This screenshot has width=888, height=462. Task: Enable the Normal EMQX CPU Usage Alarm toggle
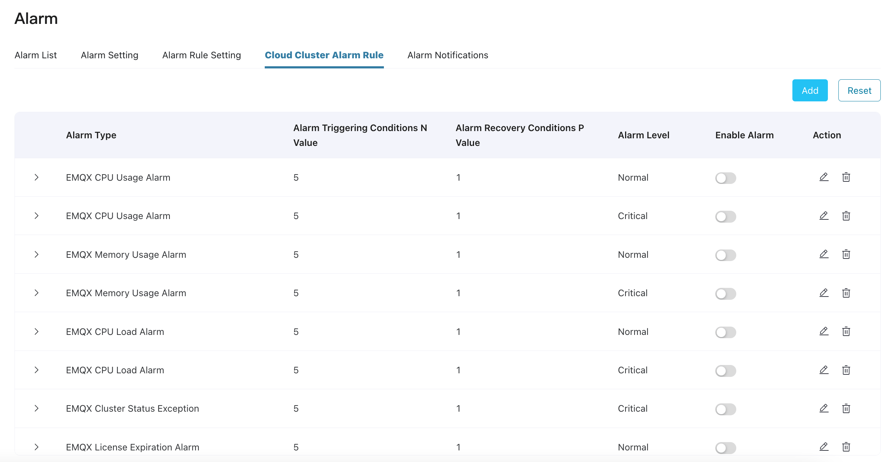(x=725, y=178)
